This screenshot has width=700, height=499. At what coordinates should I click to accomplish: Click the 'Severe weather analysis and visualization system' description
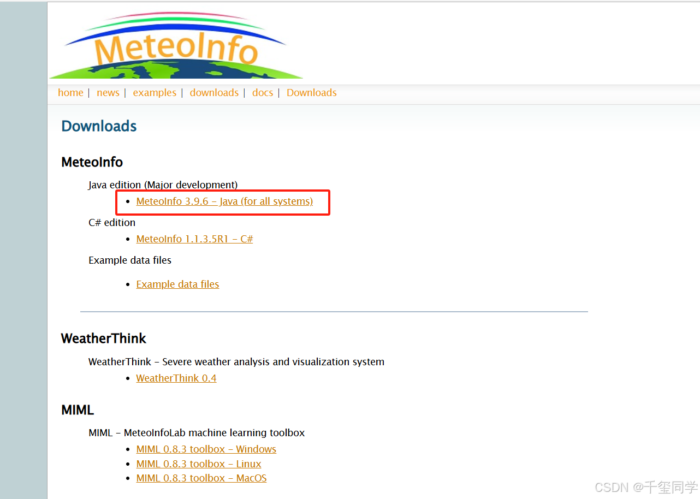click(274, 362)
